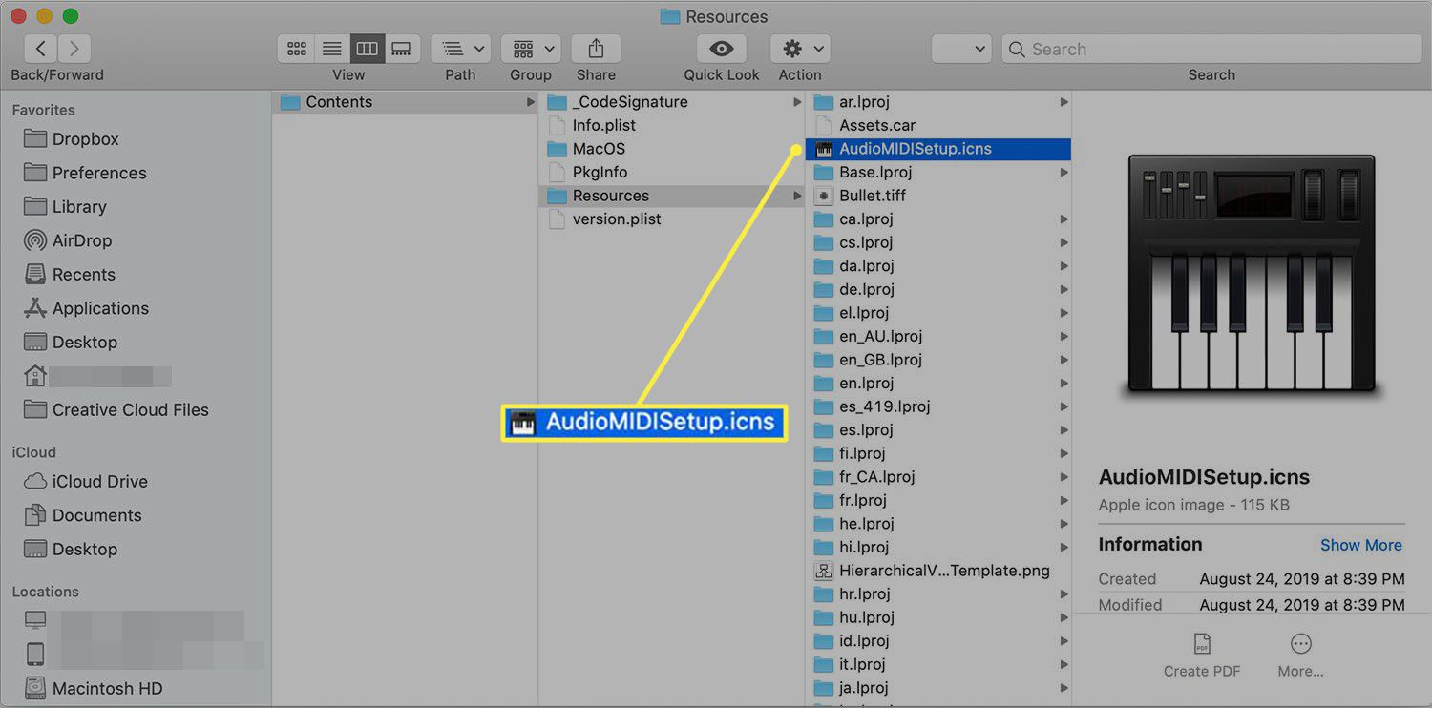Select Macintosh HD in Locations
The height and width of the screenshot is (708, 1432).
(94, 689)
